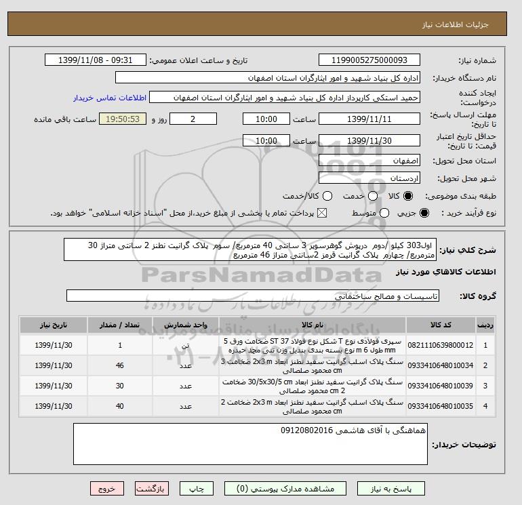Click the goods group field تاسیسات و مصالح ساختمانی
Image resolution: width=522 pixels, height=505 pixels.
click(x=253, y=296)
